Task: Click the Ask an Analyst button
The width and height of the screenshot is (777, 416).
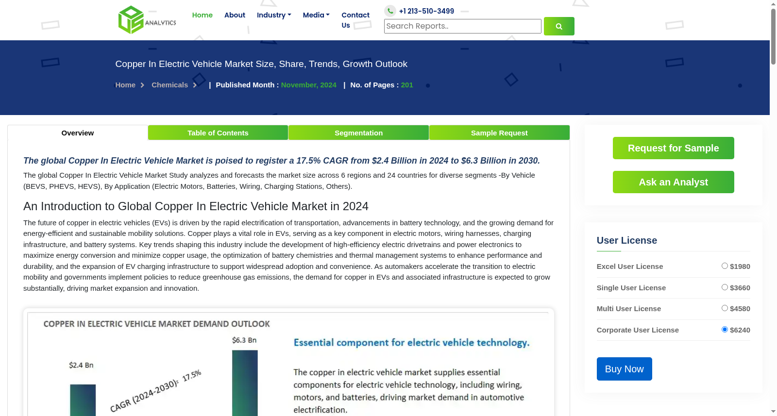Action: (x=673, y=182)
